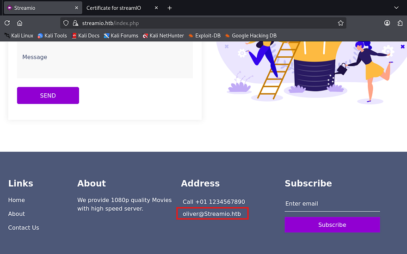
Task: Click the oliver@Streamio.htb email address
Action: 212,214
